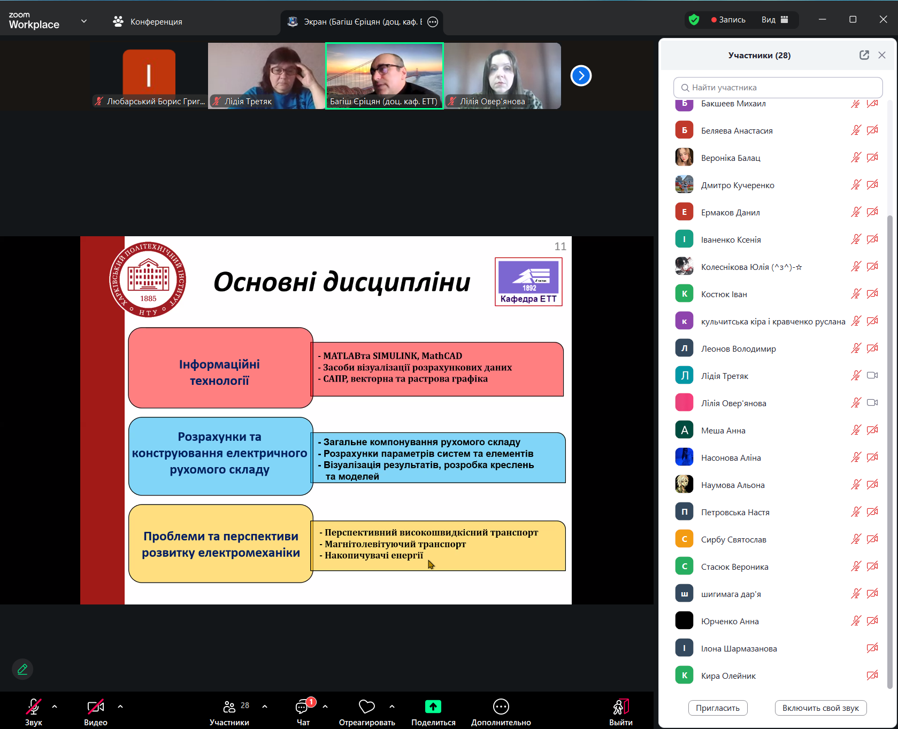Screen dimensions: 898x729
Task: Pop out the Participants panel
Action: pyautogui.click(x=864, y=55)
